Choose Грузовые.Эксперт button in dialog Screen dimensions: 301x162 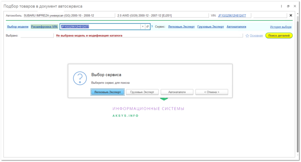point(142,92)
